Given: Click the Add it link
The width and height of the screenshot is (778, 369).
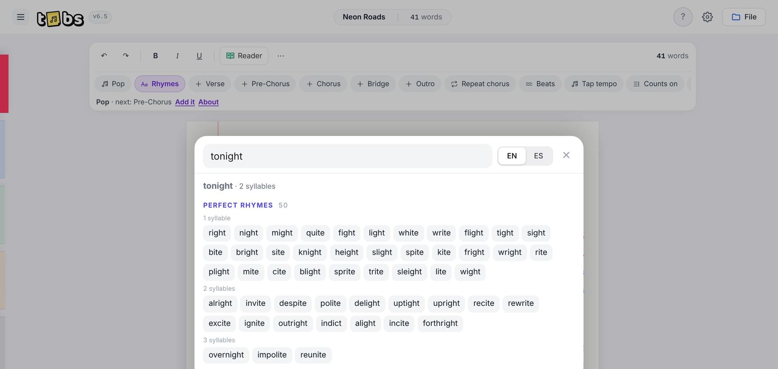Looking at the screenshot, I should pyautogui.click(x=185, y=102).
